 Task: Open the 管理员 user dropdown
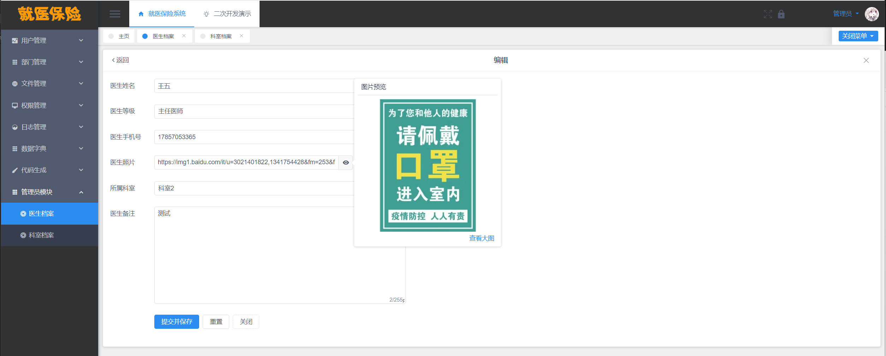click(x=846, y=14)
